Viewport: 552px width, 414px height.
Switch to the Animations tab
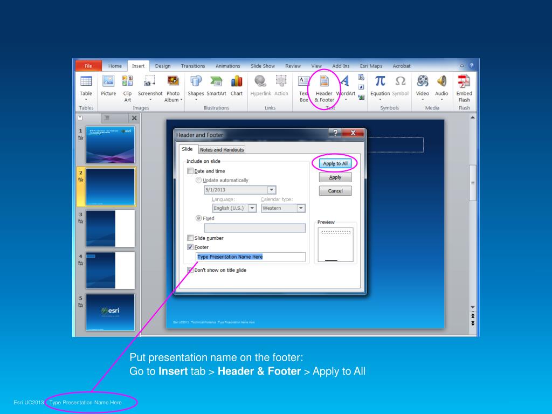coord(228,66)
